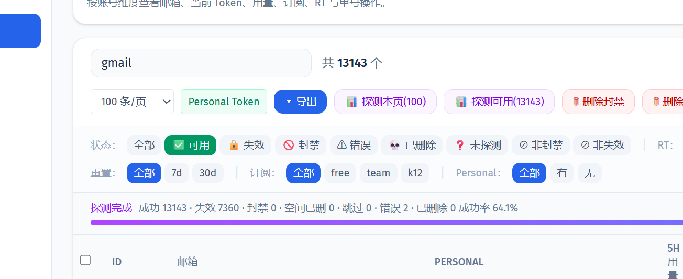Click the trash icon on 删除封禁
The width and height of the screenshot is (683, 279).
576,102
